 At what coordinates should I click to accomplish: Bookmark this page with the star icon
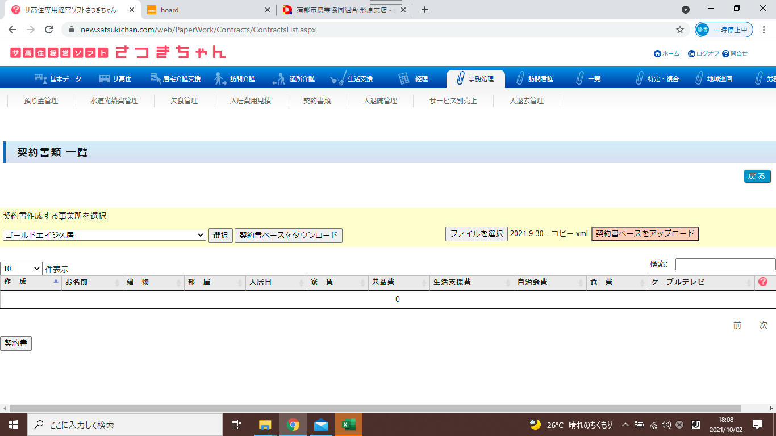click(680, 30)
